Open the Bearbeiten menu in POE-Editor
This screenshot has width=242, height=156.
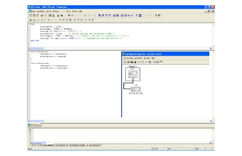tap(41, 12)
